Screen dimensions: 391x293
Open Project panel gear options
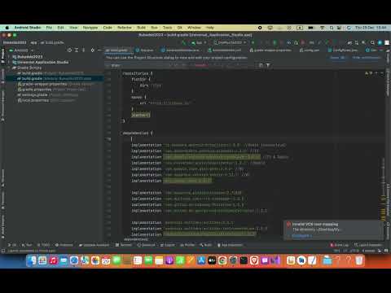[x=93, y=50]
